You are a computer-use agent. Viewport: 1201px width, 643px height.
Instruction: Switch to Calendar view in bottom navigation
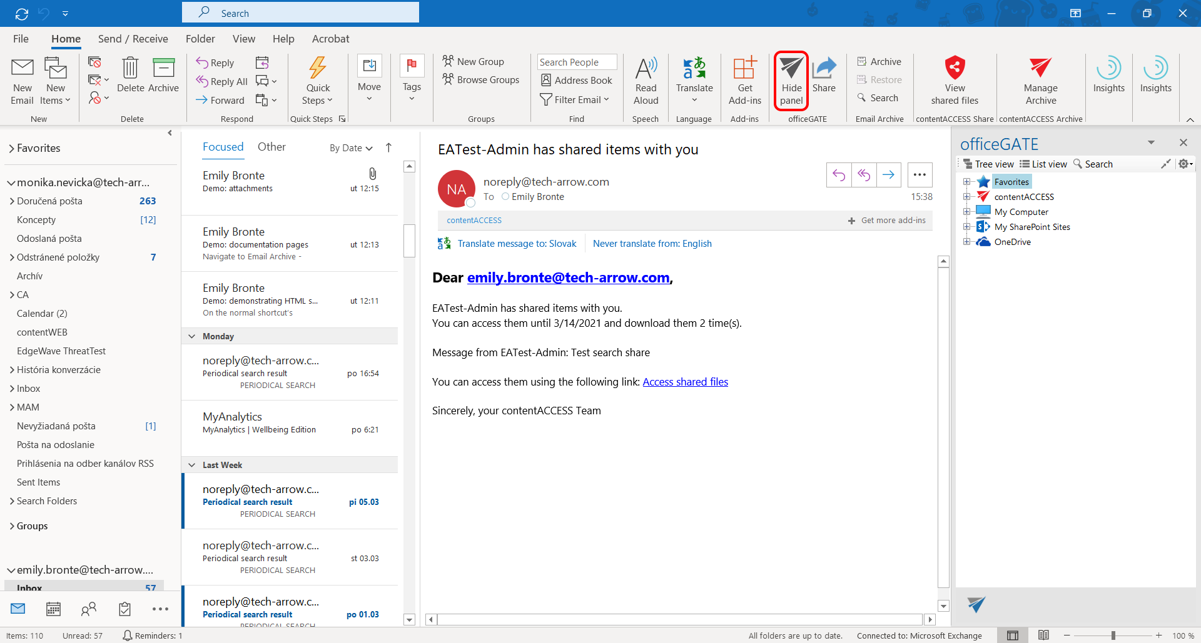54,609
